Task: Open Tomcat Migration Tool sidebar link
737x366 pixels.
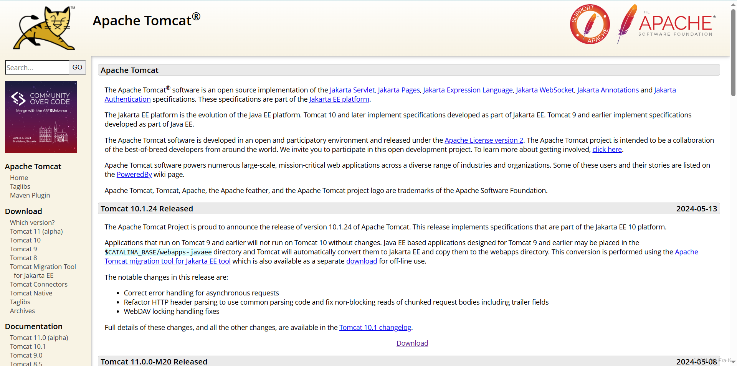Action: [43, 271]
